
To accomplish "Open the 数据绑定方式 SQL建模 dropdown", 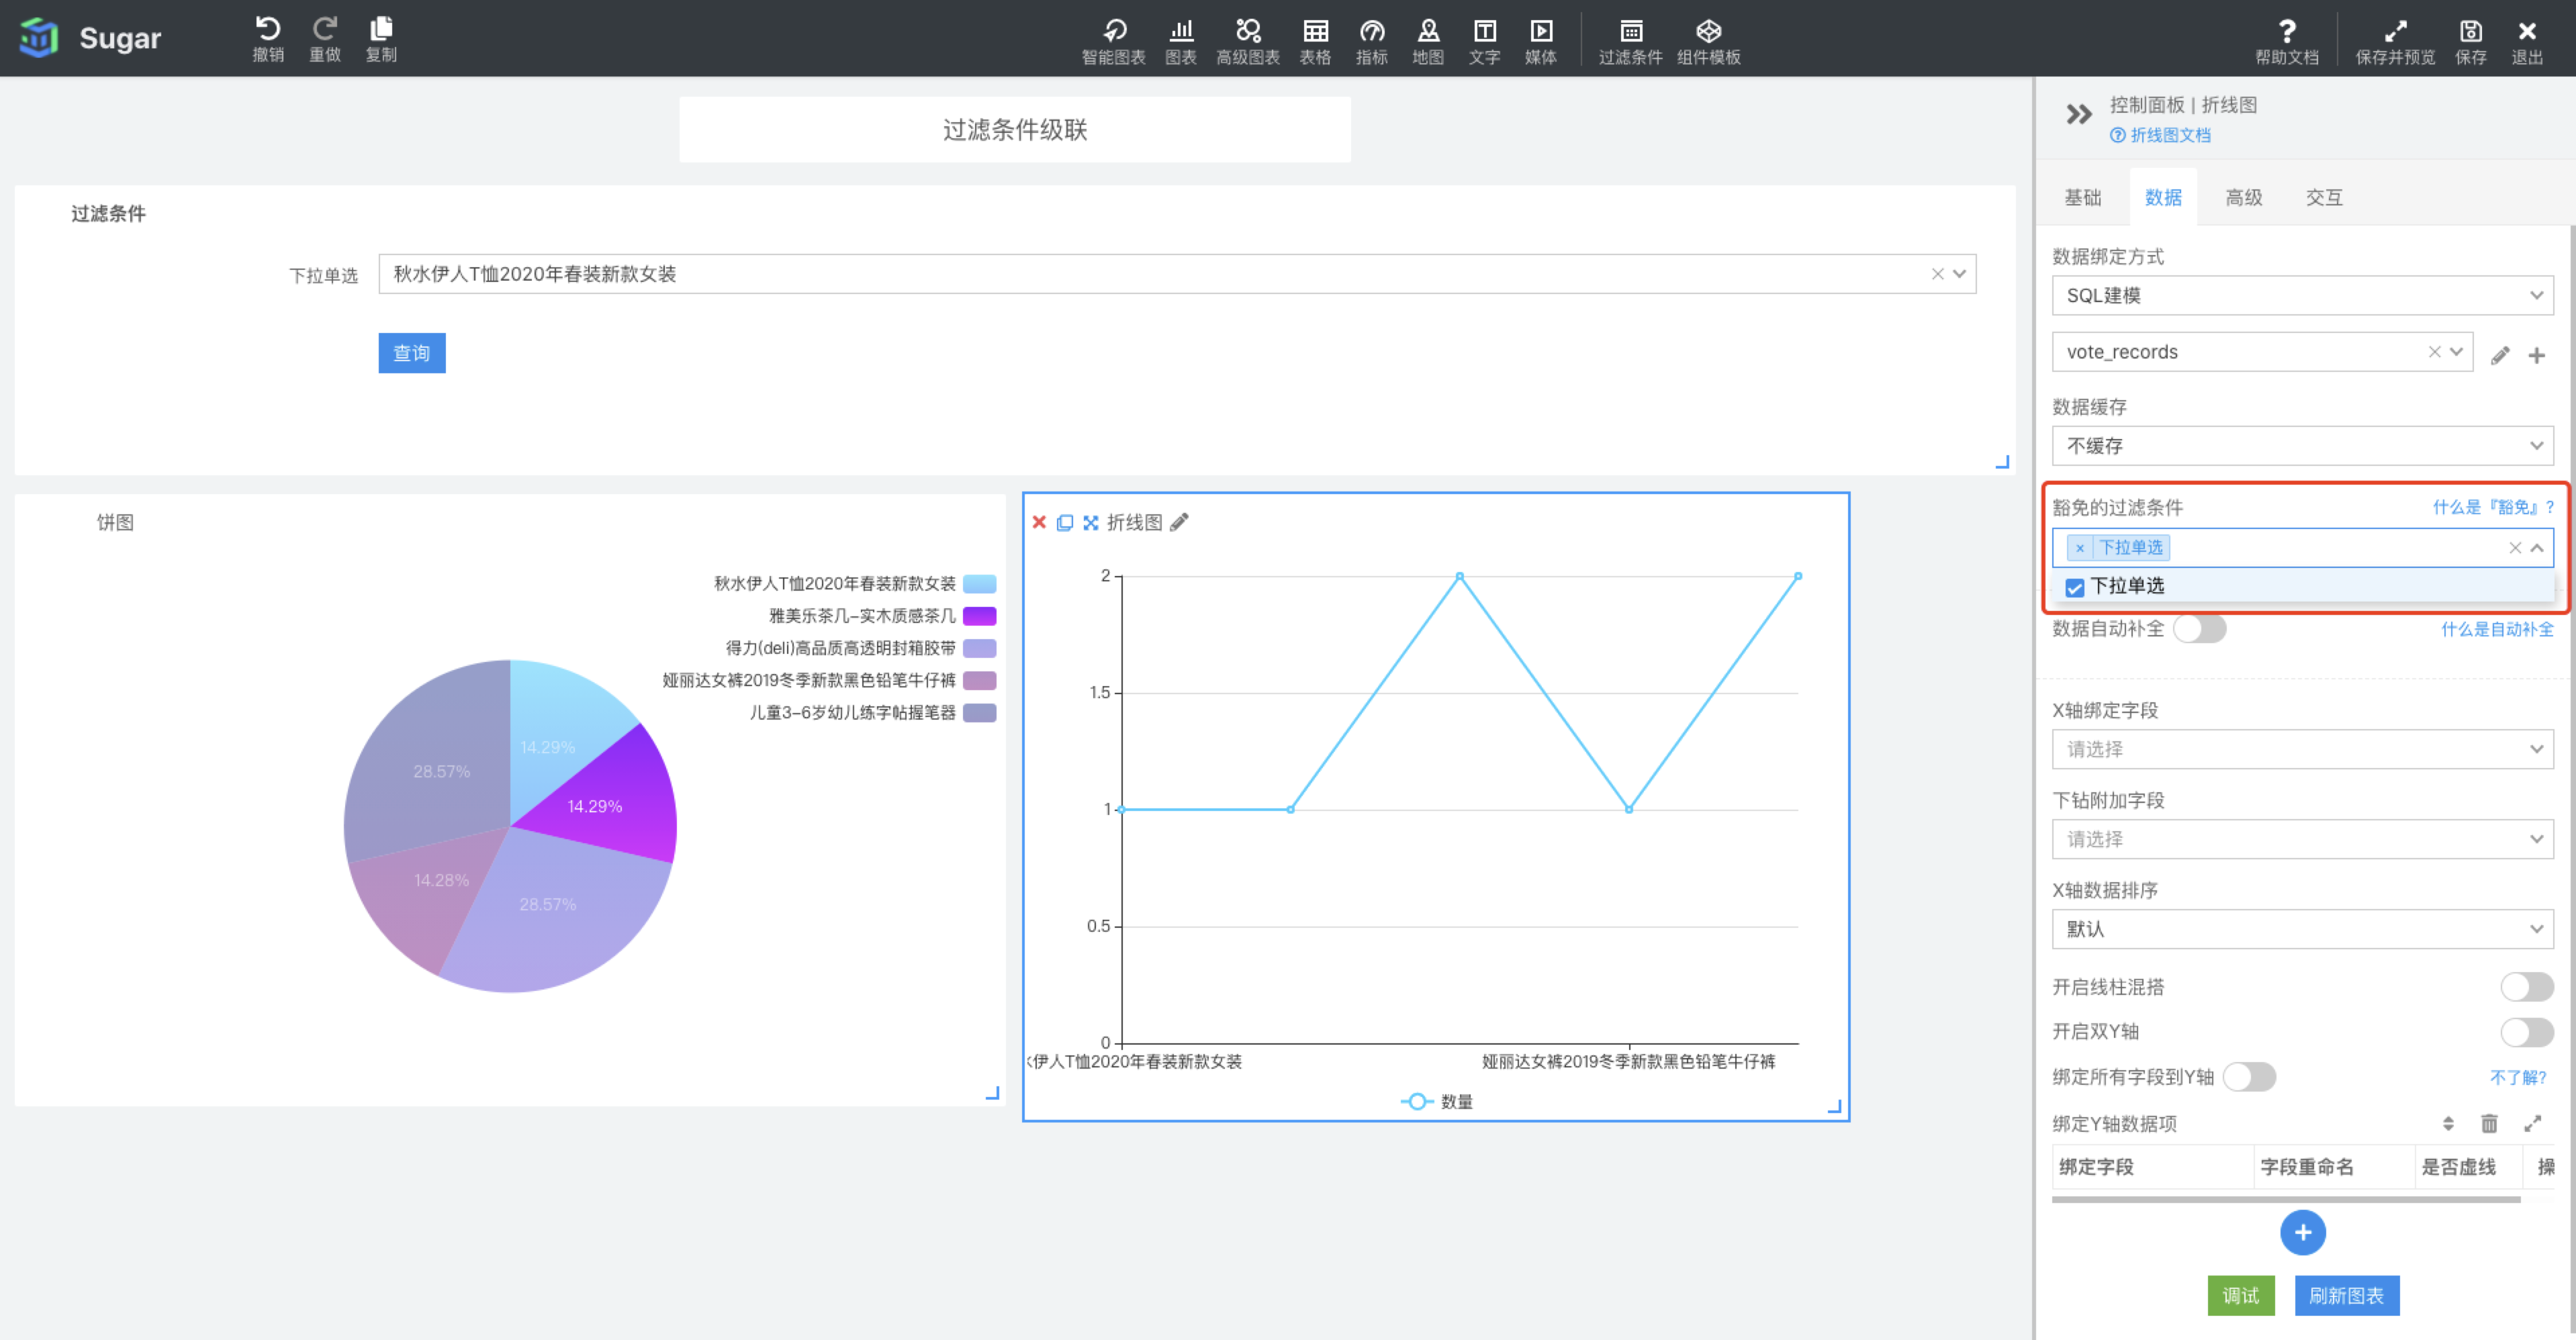I will pos(2302,295).
